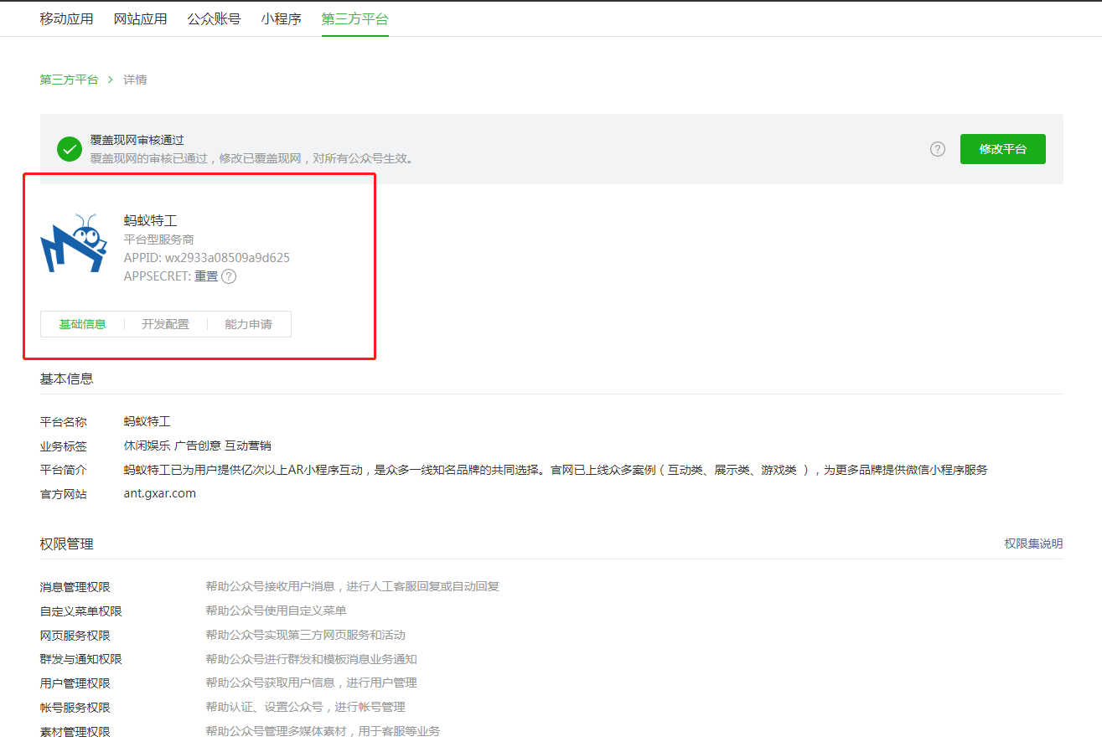This screenshot has height=747, width=1102.
Task: Click the 详情 breadcrumb text
Action: pyautogui.click(x=135, y=80)
